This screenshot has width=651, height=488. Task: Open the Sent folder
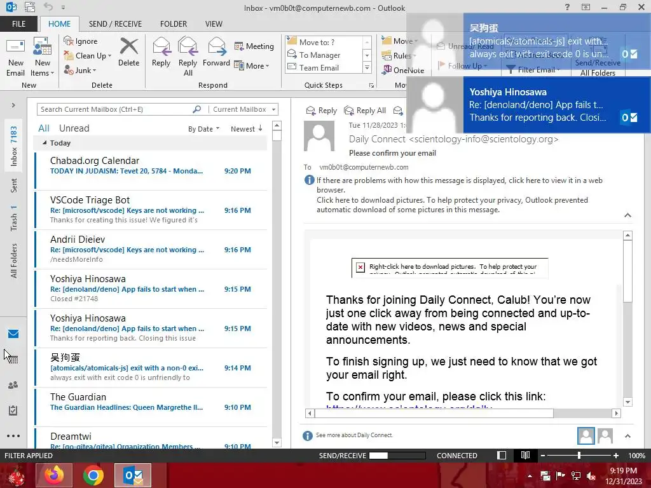(x=14, y=185)
